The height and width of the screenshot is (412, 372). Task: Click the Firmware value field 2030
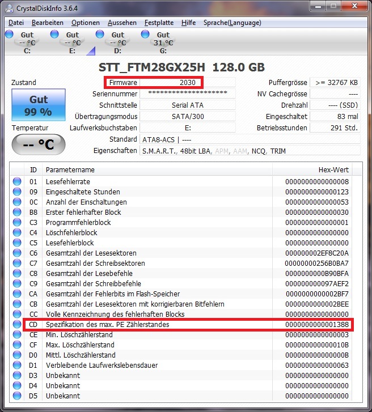click(x=188, y=83)
